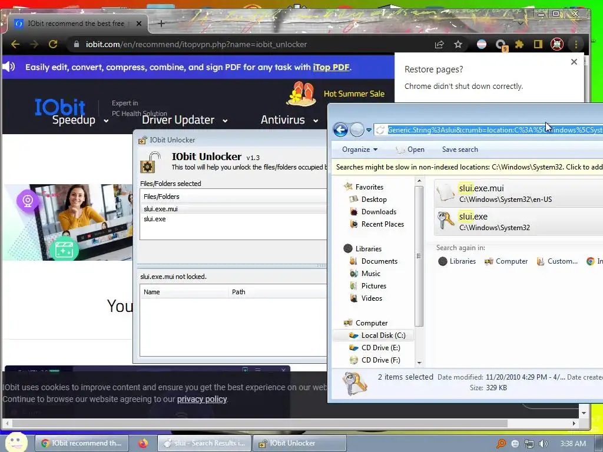Open the Organize menu
Image resolution: width=603 pixels, height=452 pixels.
[x=360, y=149]
